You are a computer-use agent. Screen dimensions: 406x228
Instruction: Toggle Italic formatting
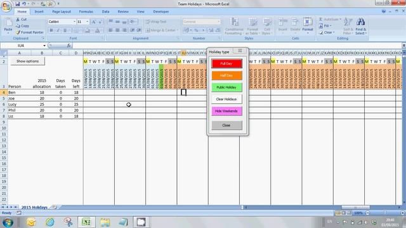coord(58,30)
